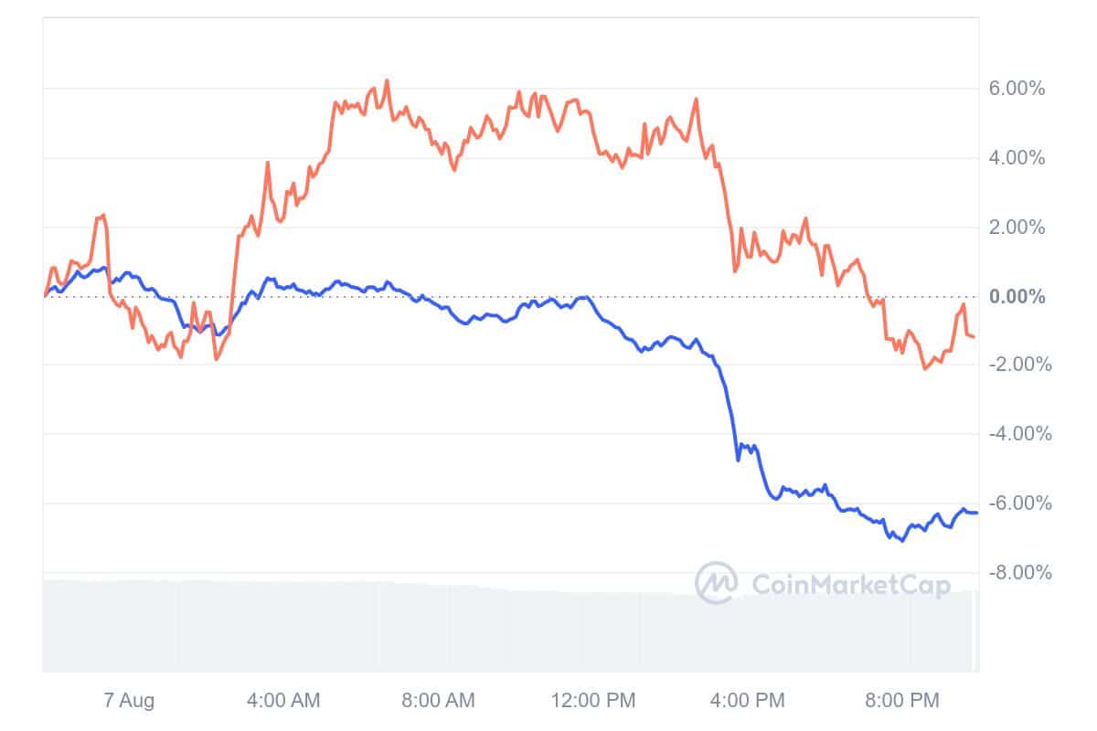Click the gray volume area below the chart
The image size is (1097, 731).
457,630
